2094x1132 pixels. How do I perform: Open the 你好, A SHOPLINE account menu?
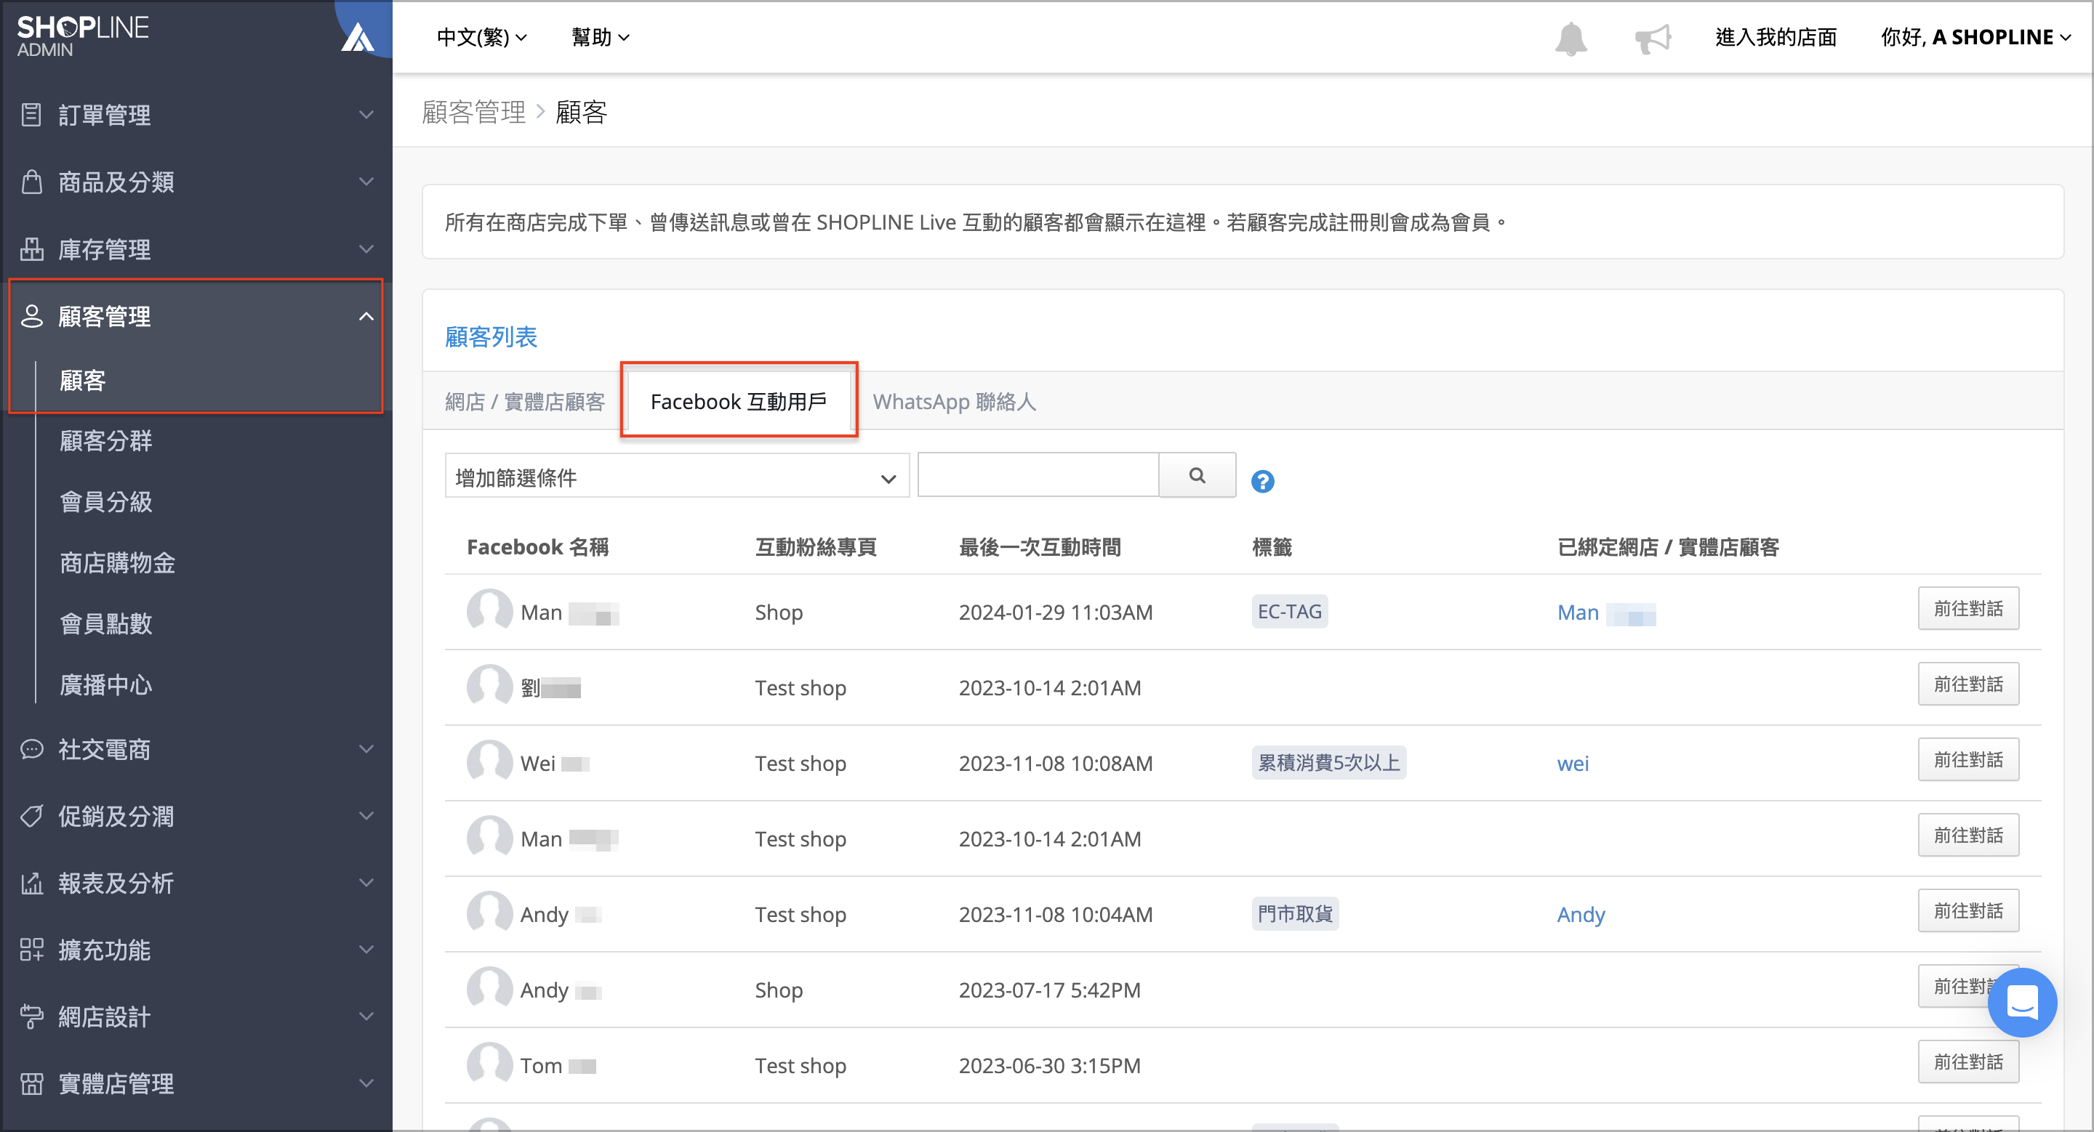tap(1975, 37)
